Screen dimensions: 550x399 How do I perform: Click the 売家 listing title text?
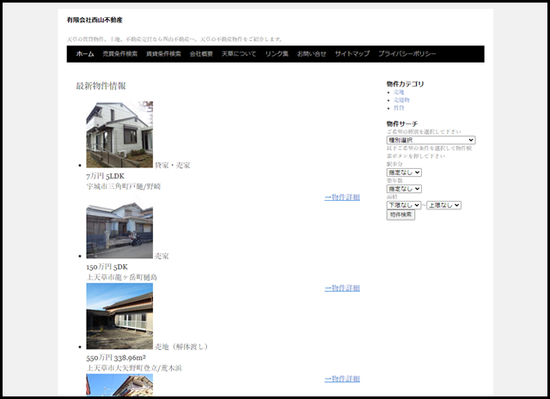(x=162, y=256)
